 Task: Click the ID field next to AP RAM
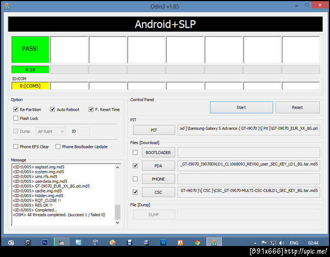click(x=84, y=132)
